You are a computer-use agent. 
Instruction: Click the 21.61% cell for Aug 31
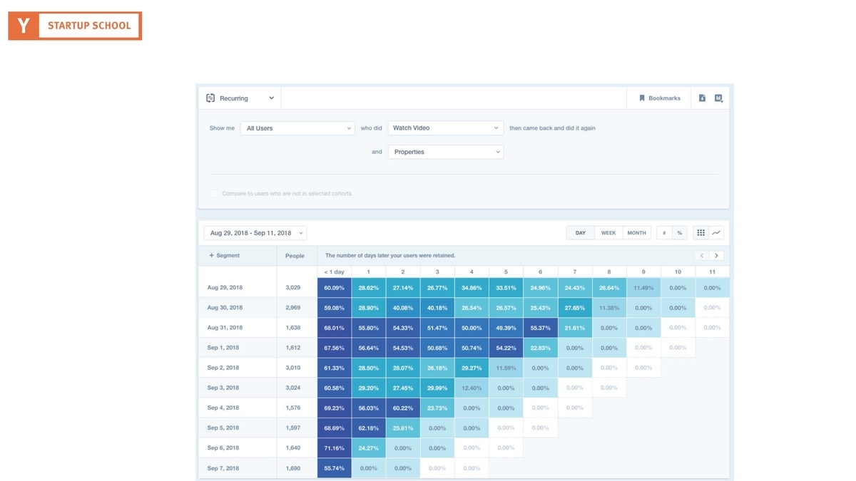coord(575,328)
